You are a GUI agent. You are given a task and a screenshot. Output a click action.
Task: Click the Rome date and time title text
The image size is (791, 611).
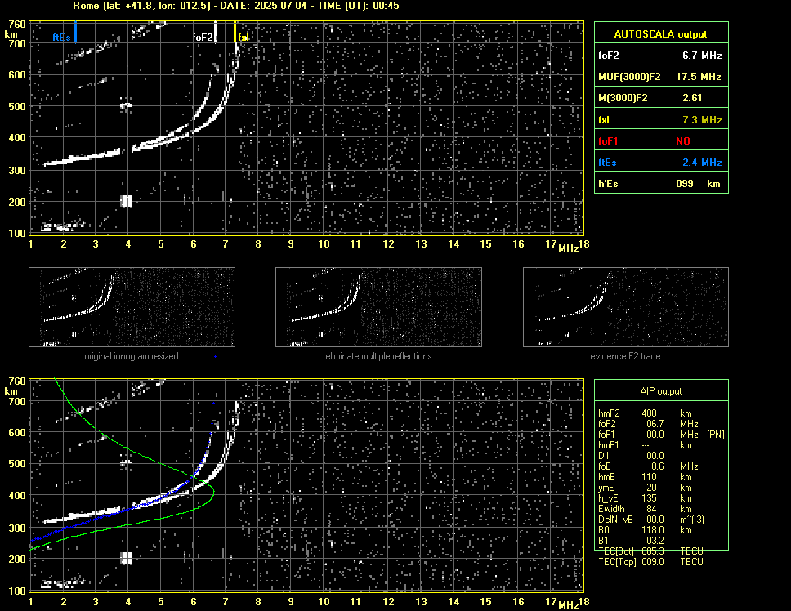click(236, 6)
